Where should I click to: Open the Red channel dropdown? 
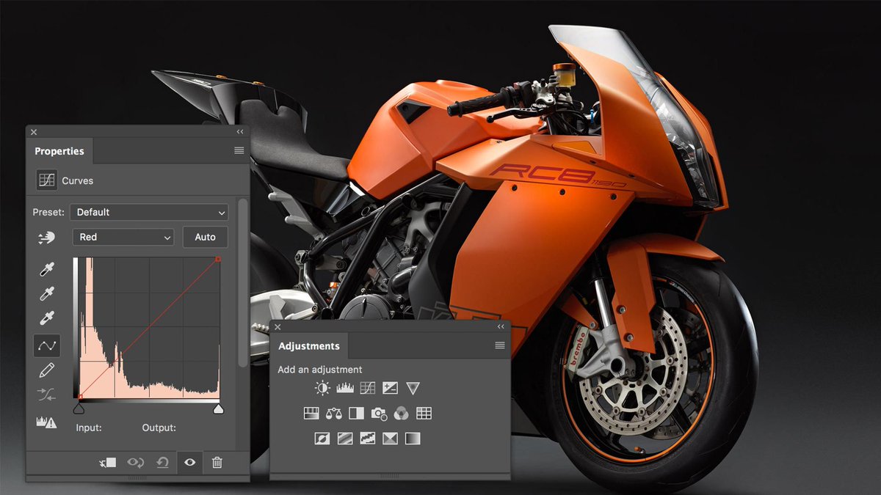pyautogui.click(x=123, y=237)
